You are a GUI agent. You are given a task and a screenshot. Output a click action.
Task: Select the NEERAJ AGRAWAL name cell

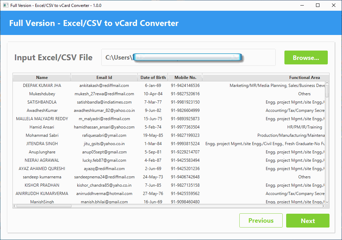coord(42,160)
